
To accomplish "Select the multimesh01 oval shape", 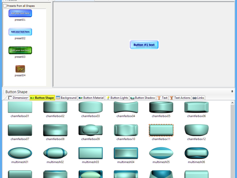I will (x=20, y=153).
